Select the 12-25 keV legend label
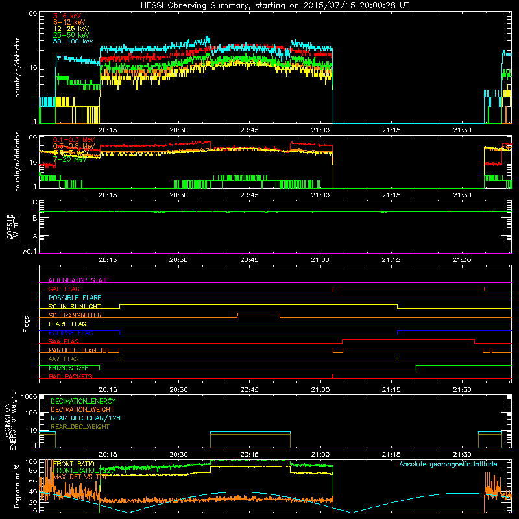The image size is (519, 519). tap(71, 29)
